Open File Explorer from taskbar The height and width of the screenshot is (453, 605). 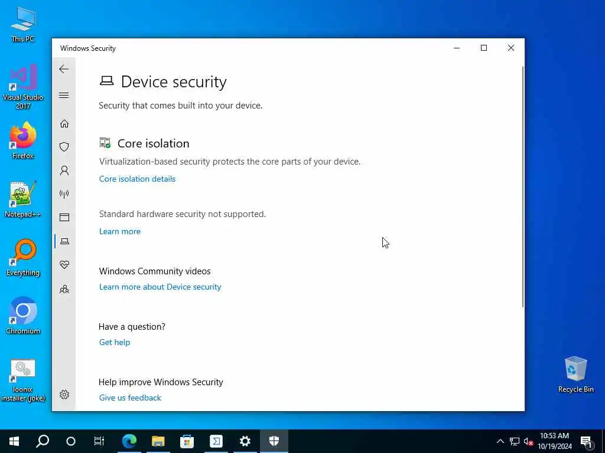tap(158, 441)
